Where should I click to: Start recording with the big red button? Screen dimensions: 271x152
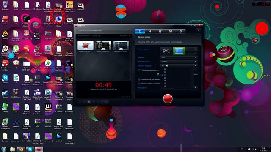(x=168, y=98)
